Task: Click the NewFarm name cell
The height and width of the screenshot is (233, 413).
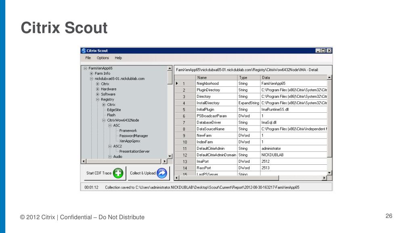Action: coord(216,135)
